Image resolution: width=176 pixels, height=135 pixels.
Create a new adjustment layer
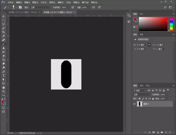158,133
